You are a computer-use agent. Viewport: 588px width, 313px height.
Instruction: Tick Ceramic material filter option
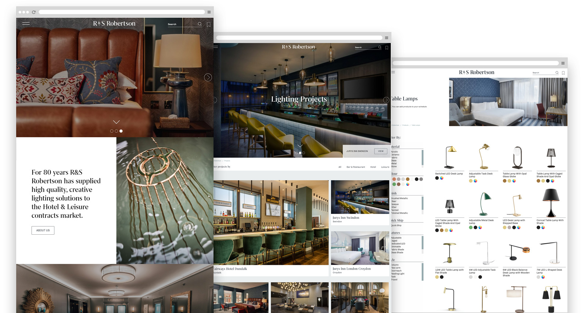tap(395, 155)
